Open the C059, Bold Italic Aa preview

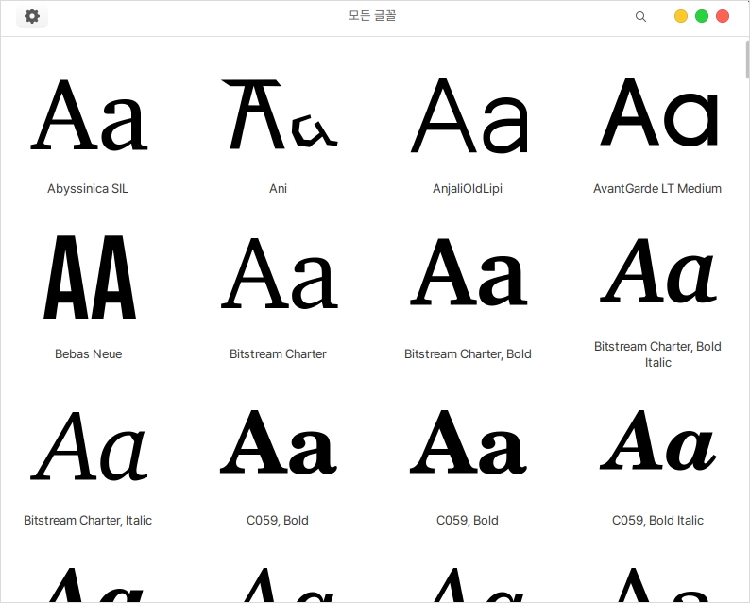pos(658,441)
